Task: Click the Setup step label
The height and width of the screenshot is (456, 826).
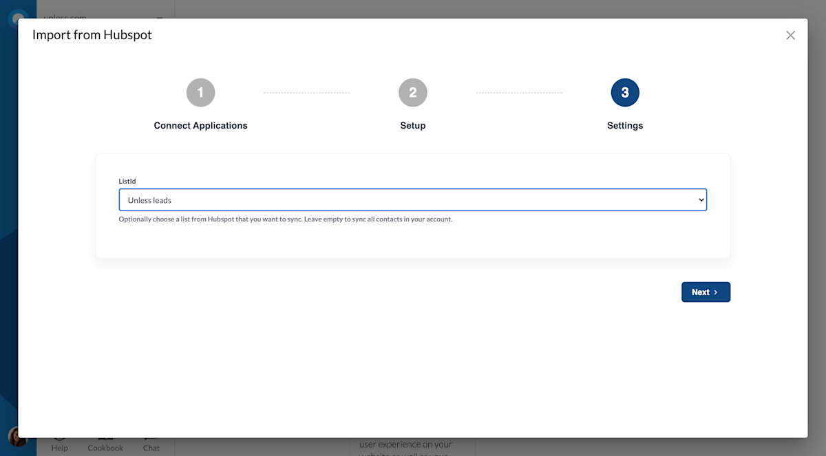Action: [x=413, y=126]
